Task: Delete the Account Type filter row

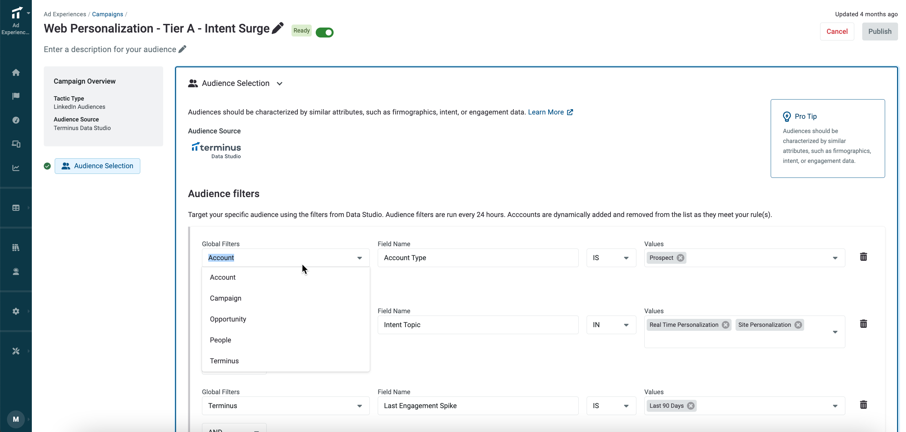Action: point(864,257)
